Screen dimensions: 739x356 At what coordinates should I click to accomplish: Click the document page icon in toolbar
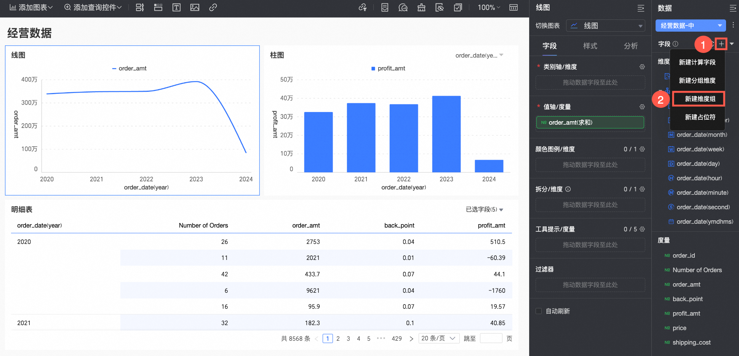coord(385,7)
